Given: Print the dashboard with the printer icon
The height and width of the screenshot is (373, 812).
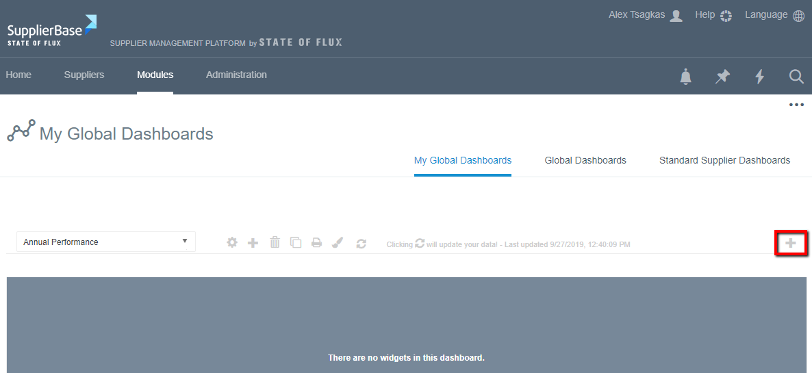Looking at the screenshot, I should [316, 242].
